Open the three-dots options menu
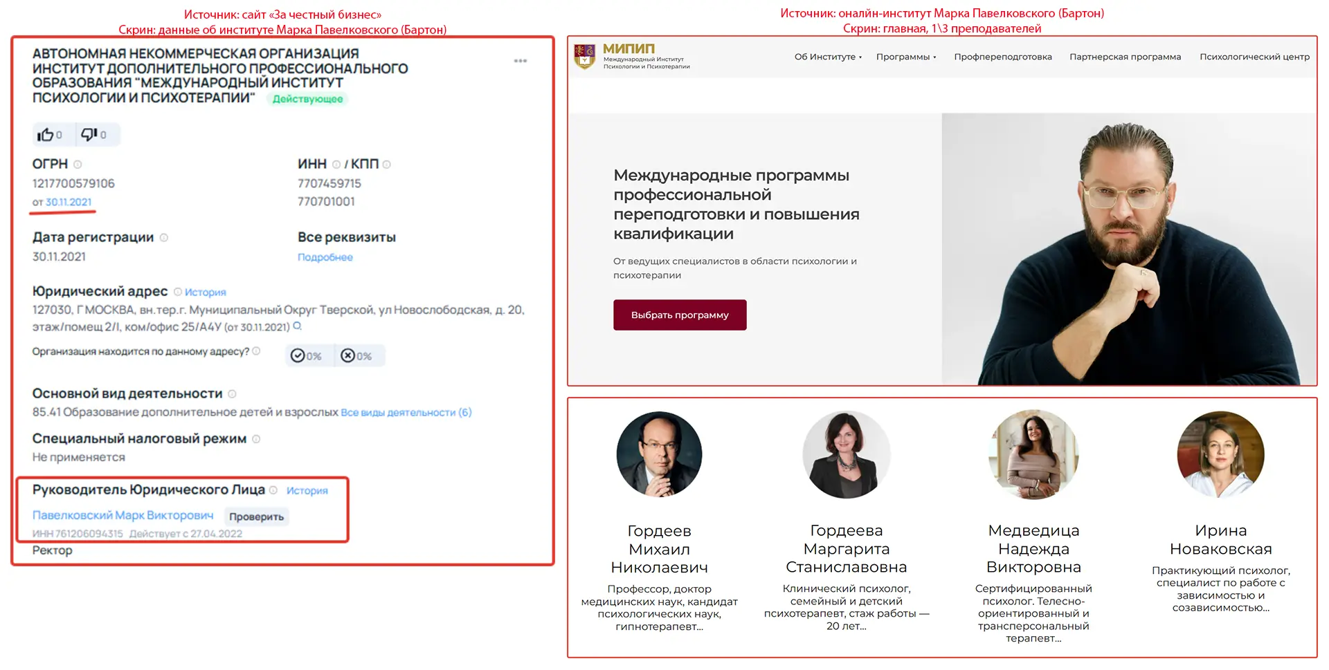 (521, 61)
